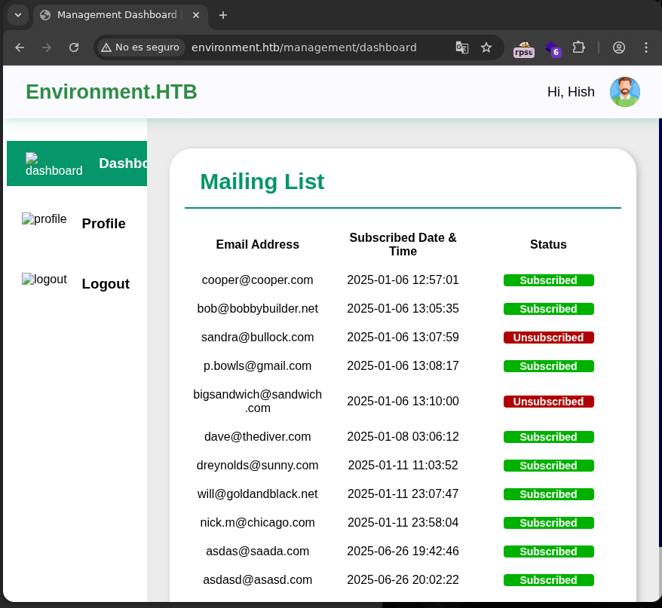Expand the tab search dropdown arrow
The image size is (662, 608).
18,15
